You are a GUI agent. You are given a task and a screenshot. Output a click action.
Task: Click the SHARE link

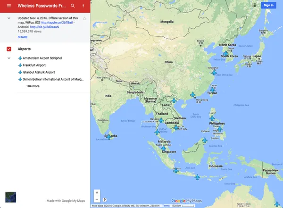[23, 37]
